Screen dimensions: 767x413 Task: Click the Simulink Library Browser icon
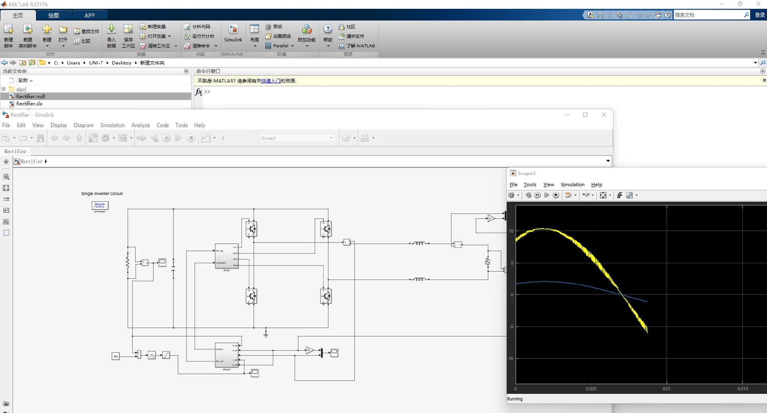pos(93,138)
